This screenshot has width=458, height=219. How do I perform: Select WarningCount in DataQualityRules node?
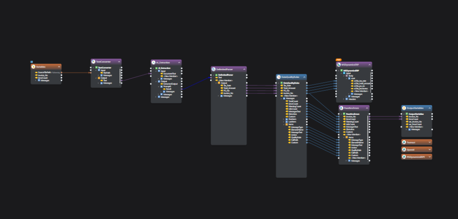click(293, 106)
